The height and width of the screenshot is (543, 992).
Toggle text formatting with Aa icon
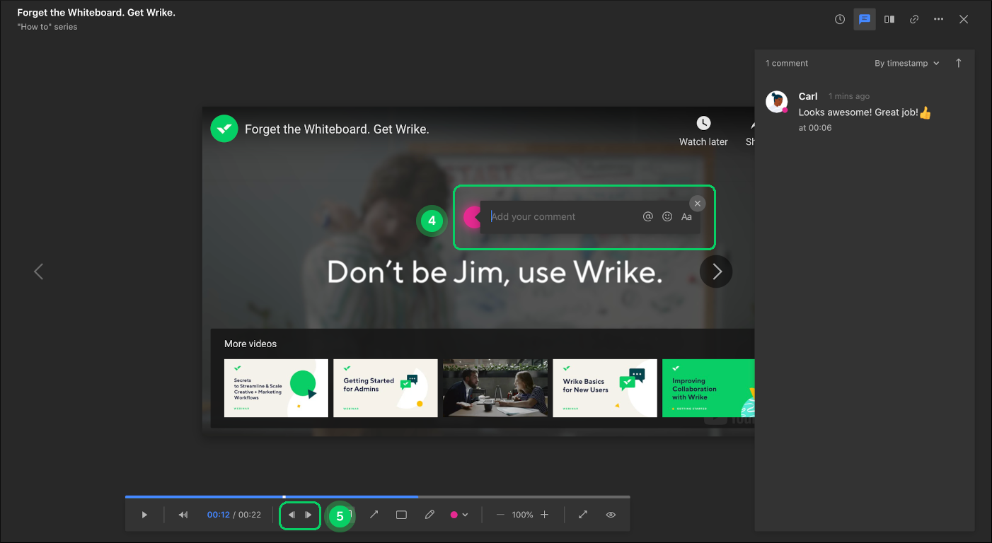coord(686,217)
